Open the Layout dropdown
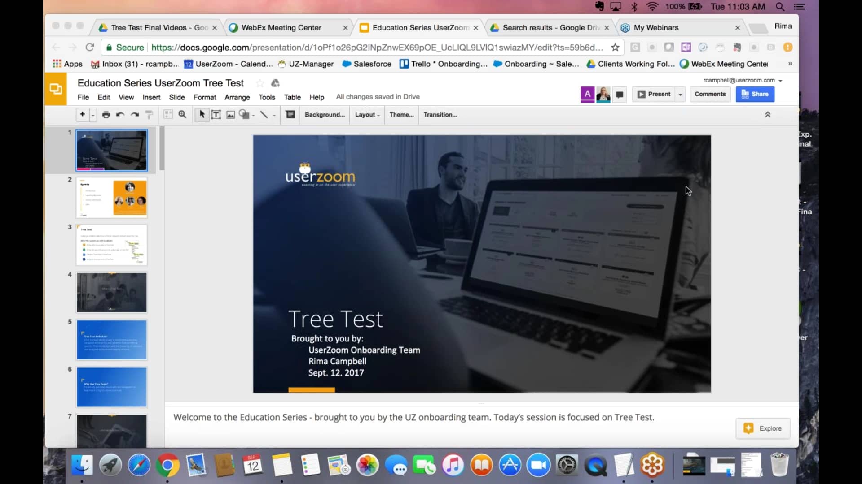The image size is (862, 484). point(367,115)
